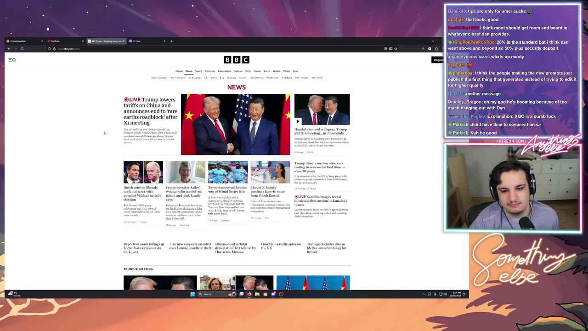Viewport: 588px width, 331px height.
Task: Open the Video section
Action: pyautogui.click(x=287, y=71)
